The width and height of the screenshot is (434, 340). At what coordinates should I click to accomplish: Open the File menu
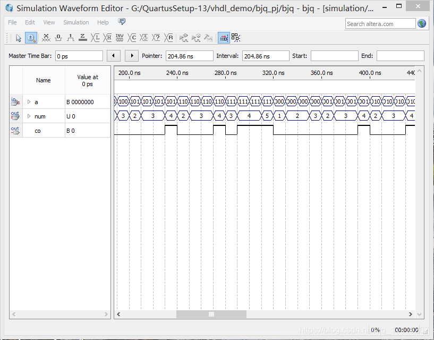12,22
